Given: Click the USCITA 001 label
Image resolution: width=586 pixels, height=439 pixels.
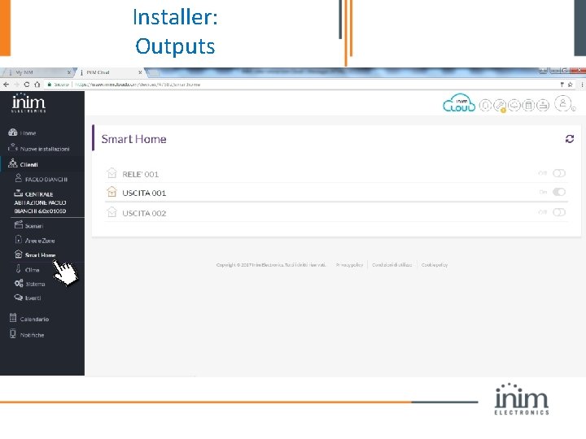Looking at the screenshot, I should pos(144,193).
